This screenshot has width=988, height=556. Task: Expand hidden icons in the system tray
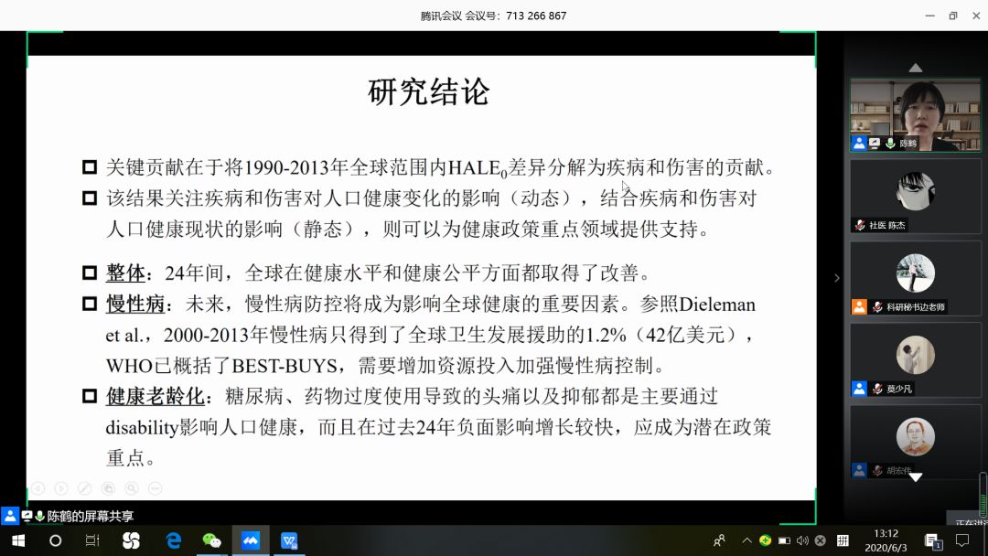tap(747, 540)
